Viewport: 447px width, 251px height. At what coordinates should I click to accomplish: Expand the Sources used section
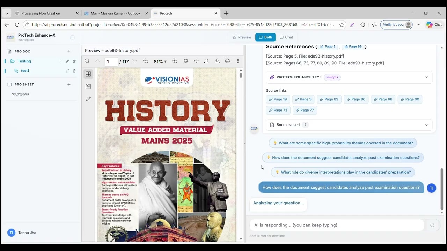pyautogui.click(x=349, y=125)
